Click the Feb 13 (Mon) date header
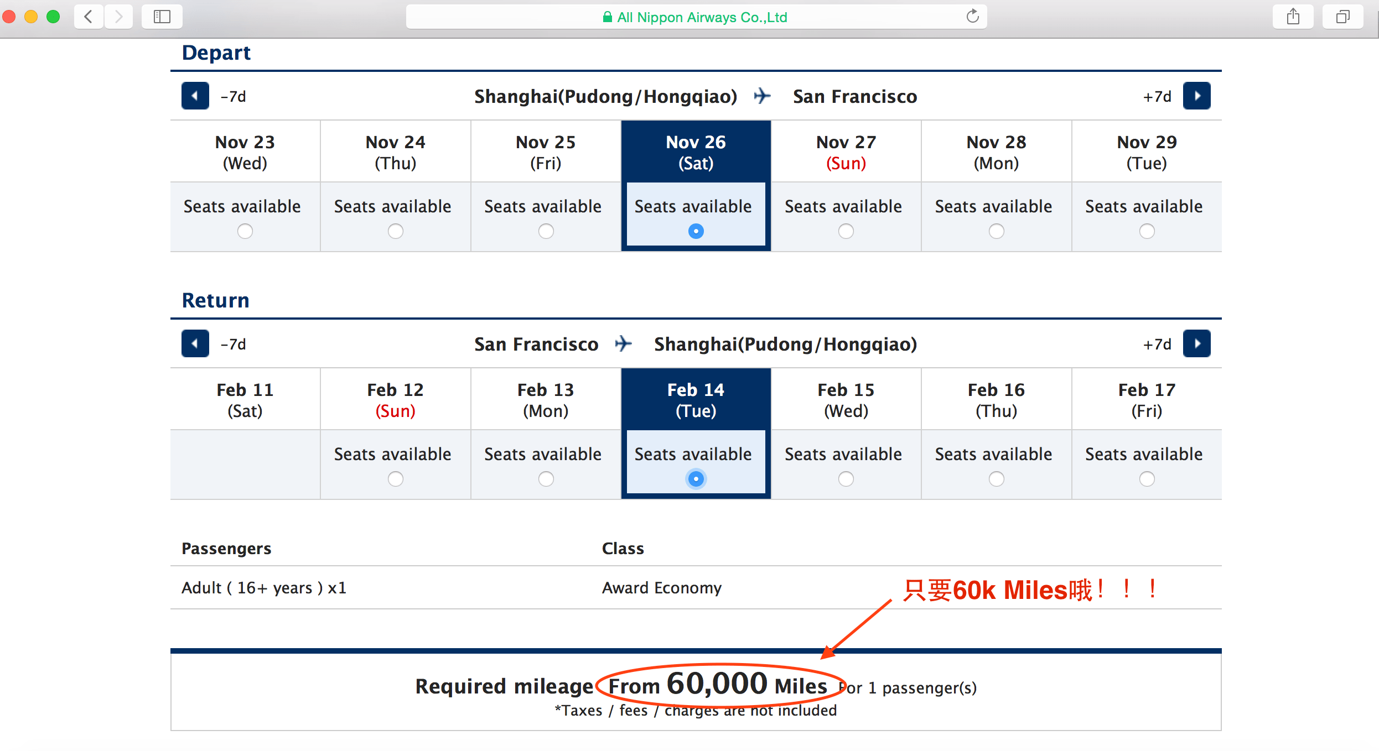The width and height of the screenshot is (1379, 751). click(x=546, y=400)
